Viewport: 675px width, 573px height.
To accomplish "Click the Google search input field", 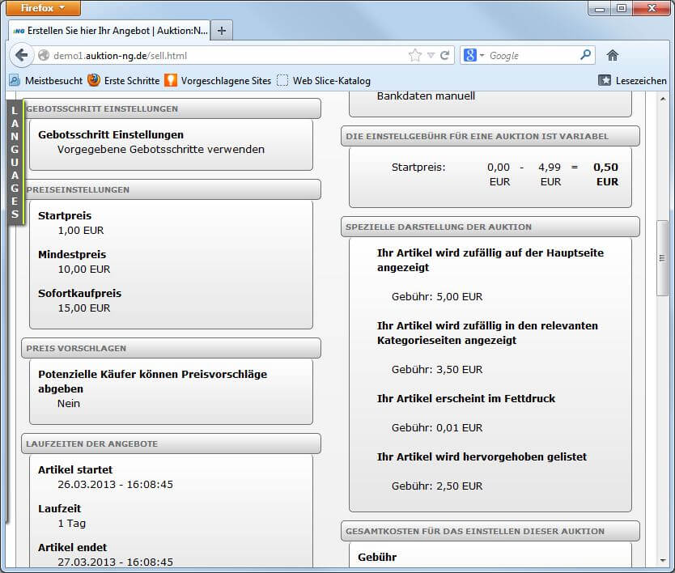I will coord(532,56).
